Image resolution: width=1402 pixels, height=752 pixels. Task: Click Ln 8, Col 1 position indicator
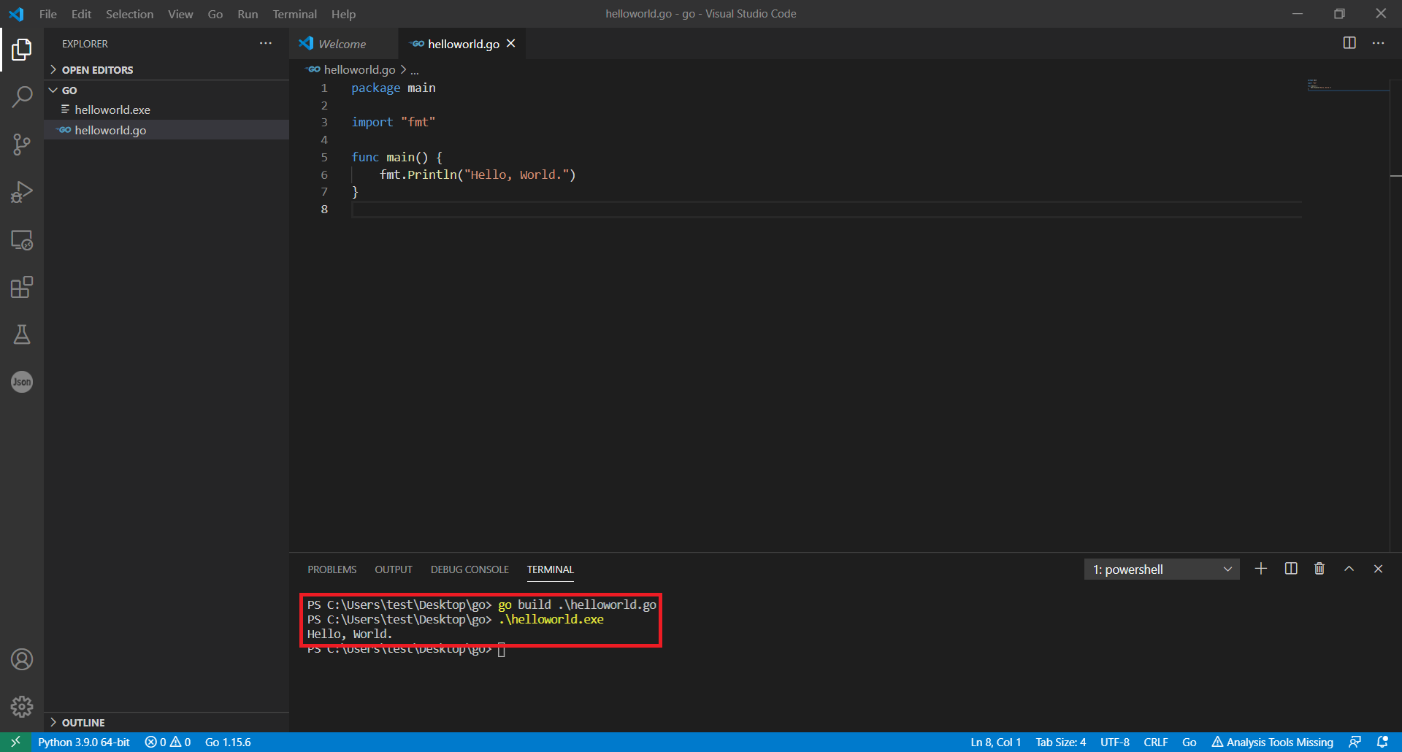(x=995, y=742)
